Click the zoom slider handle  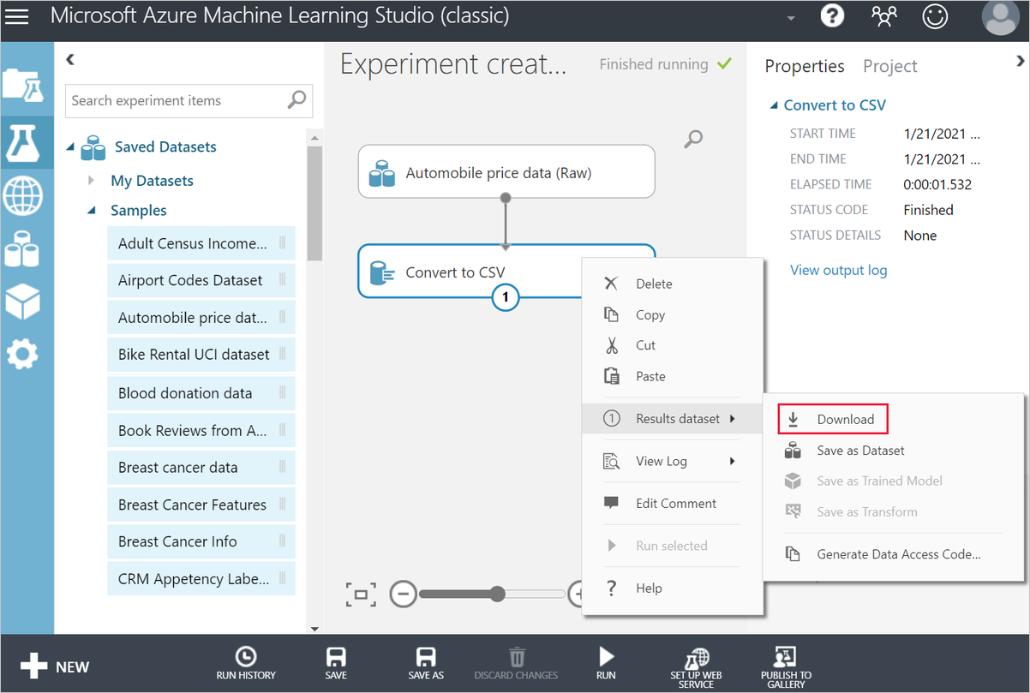[x=498, y=594]
